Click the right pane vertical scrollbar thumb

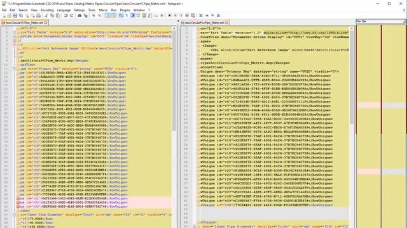pos(352,77)
